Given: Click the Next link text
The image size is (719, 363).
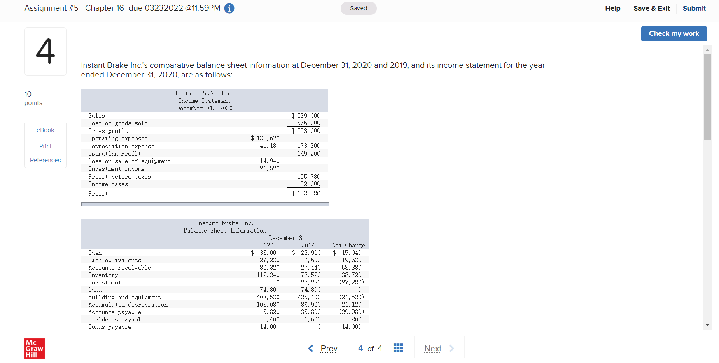Looking at the screenshot, I should pos(433,349).
